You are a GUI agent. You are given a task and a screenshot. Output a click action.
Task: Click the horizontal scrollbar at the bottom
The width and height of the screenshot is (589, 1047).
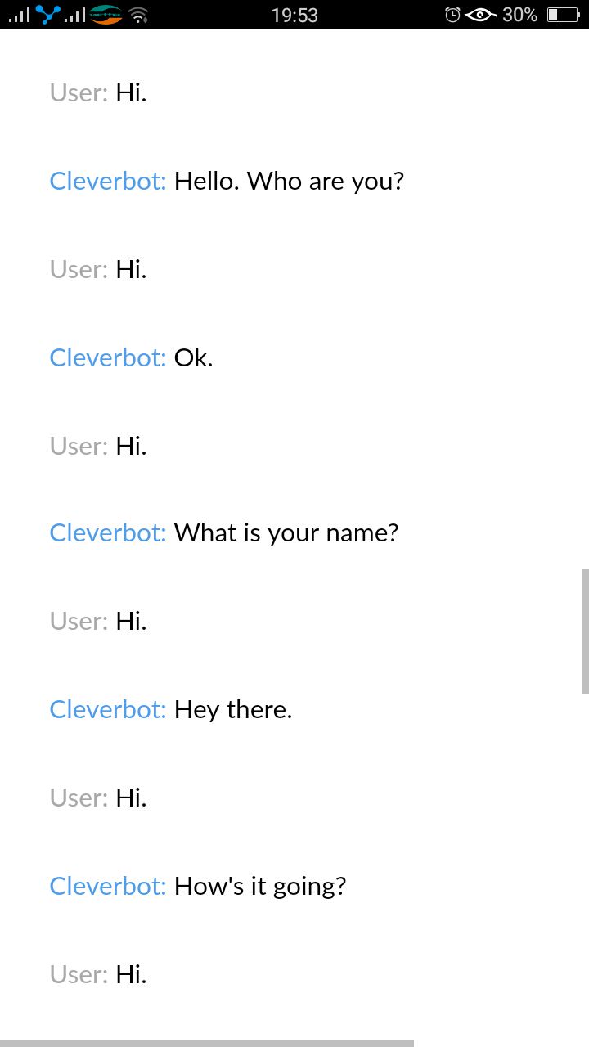(x=207, y=1043)
